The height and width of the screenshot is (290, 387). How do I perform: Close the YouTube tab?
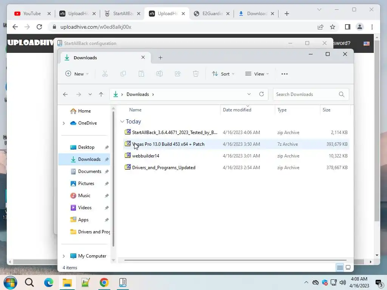[x=49, y=14]
